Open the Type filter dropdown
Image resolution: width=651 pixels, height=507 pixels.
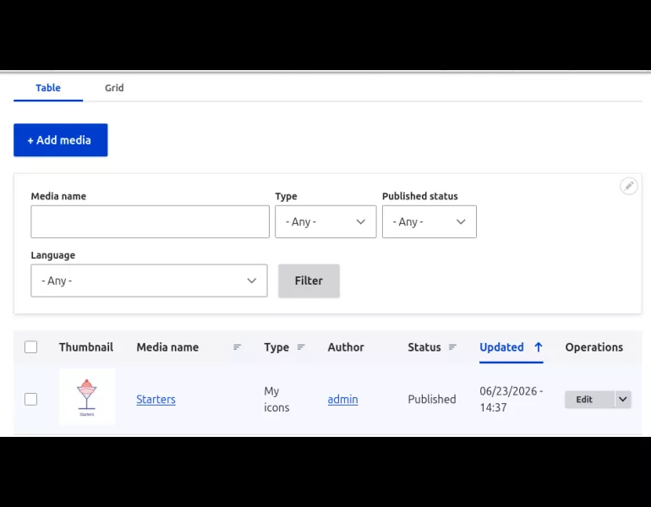[x=325, y=221]
